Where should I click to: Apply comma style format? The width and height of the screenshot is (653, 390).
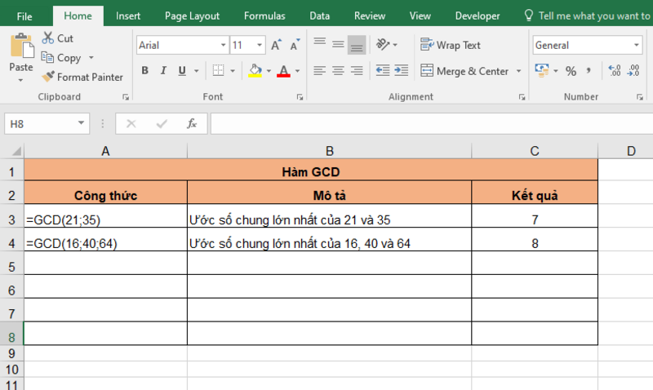click(x=589, y=70)
